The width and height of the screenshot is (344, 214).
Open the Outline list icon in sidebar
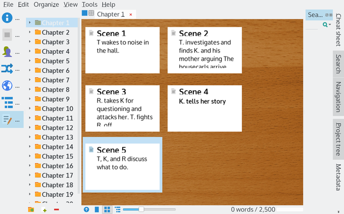pyautogui.click(x=7, y=102)
